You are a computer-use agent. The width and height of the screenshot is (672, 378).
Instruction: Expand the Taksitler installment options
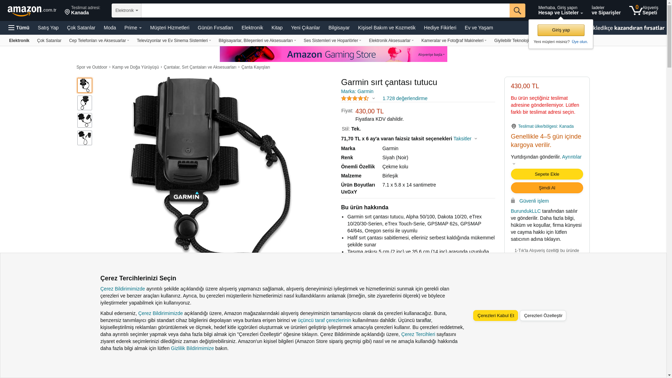click(465, 139)
